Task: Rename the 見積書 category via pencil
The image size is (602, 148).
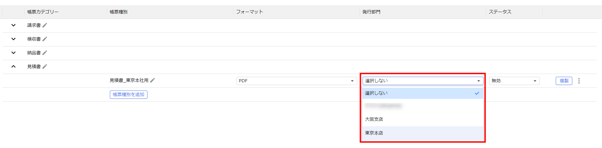Action: 45,66
